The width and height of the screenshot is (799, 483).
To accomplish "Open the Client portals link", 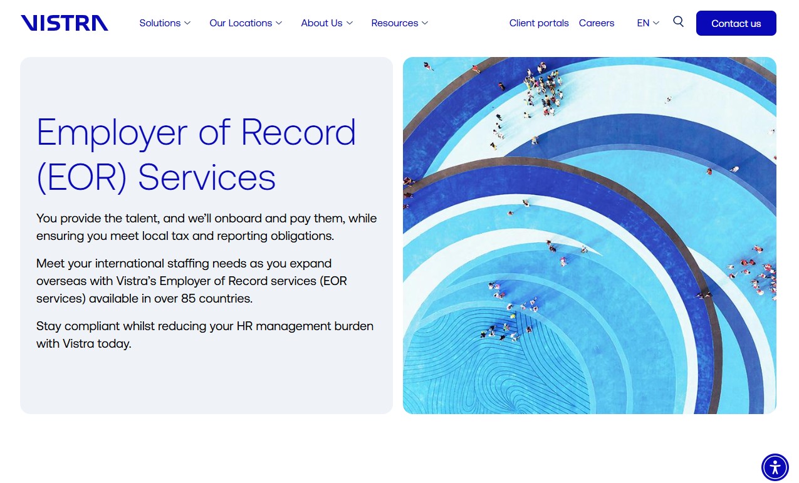I will tap(539, 23).
